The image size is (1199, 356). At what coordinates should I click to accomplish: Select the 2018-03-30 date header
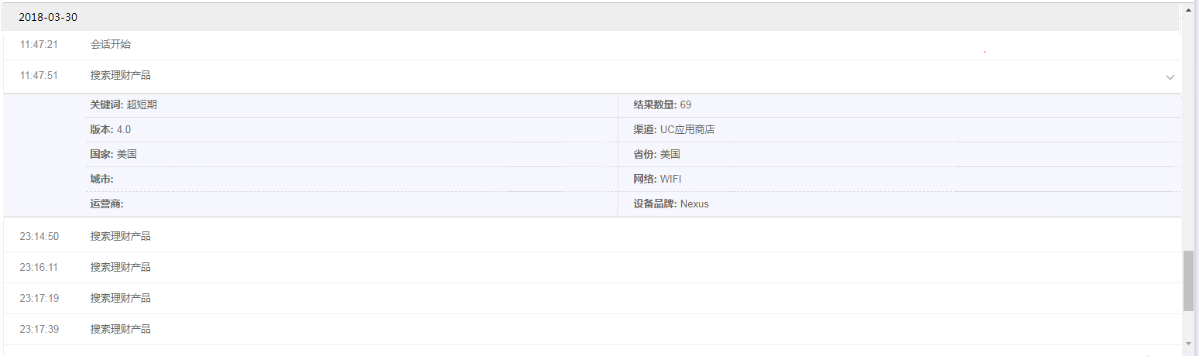point(48,16)
